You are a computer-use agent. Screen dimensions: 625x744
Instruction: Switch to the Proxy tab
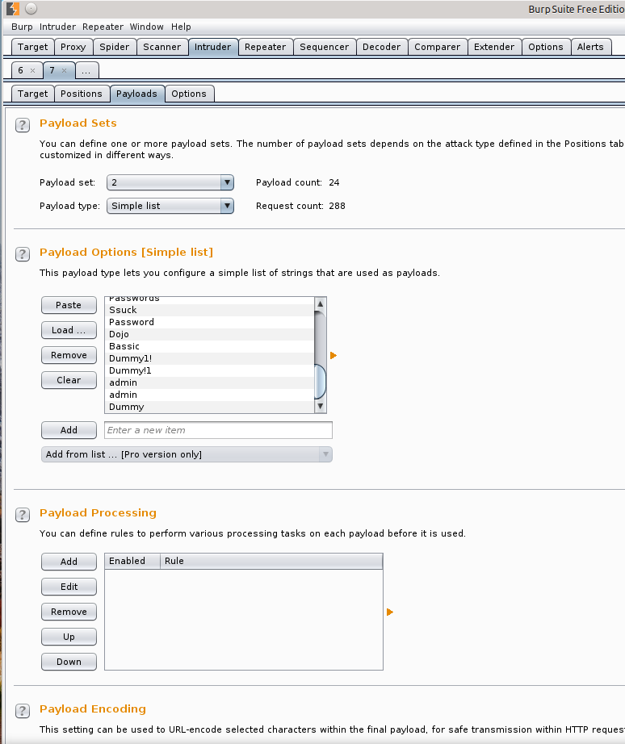click(73, 47)
